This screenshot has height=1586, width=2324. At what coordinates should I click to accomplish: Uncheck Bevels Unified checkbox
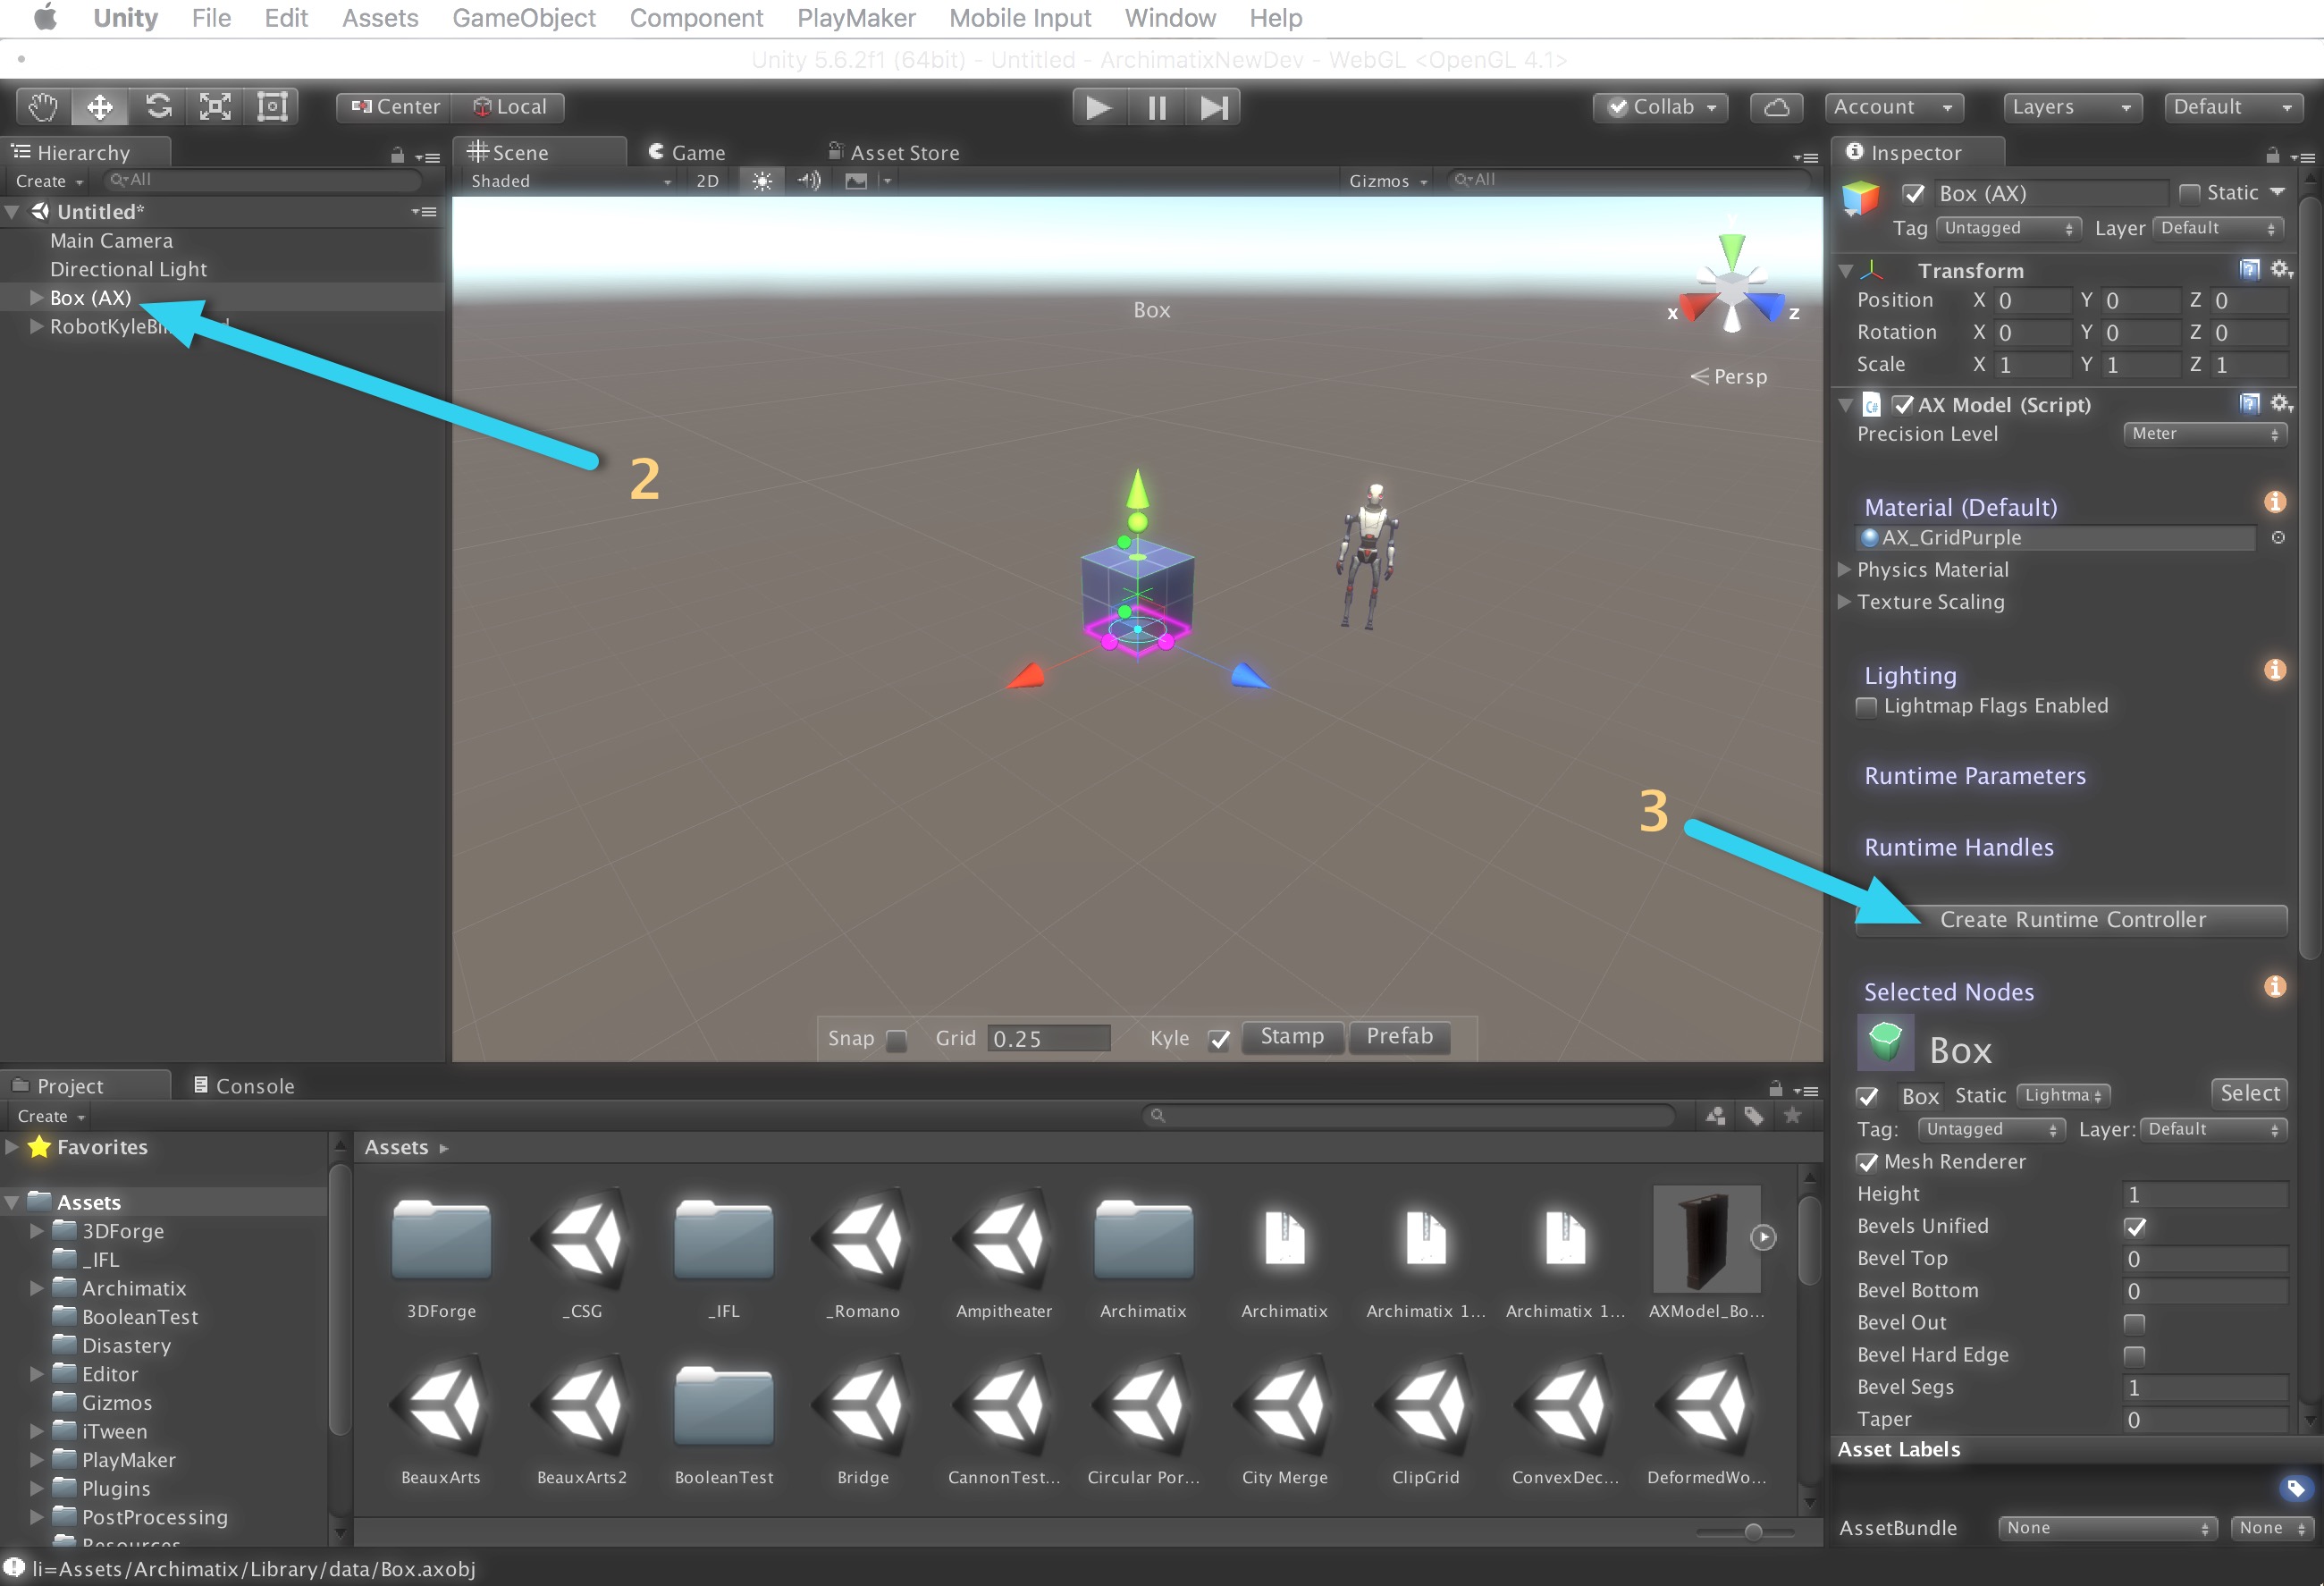click(x=2135, y=1227)
